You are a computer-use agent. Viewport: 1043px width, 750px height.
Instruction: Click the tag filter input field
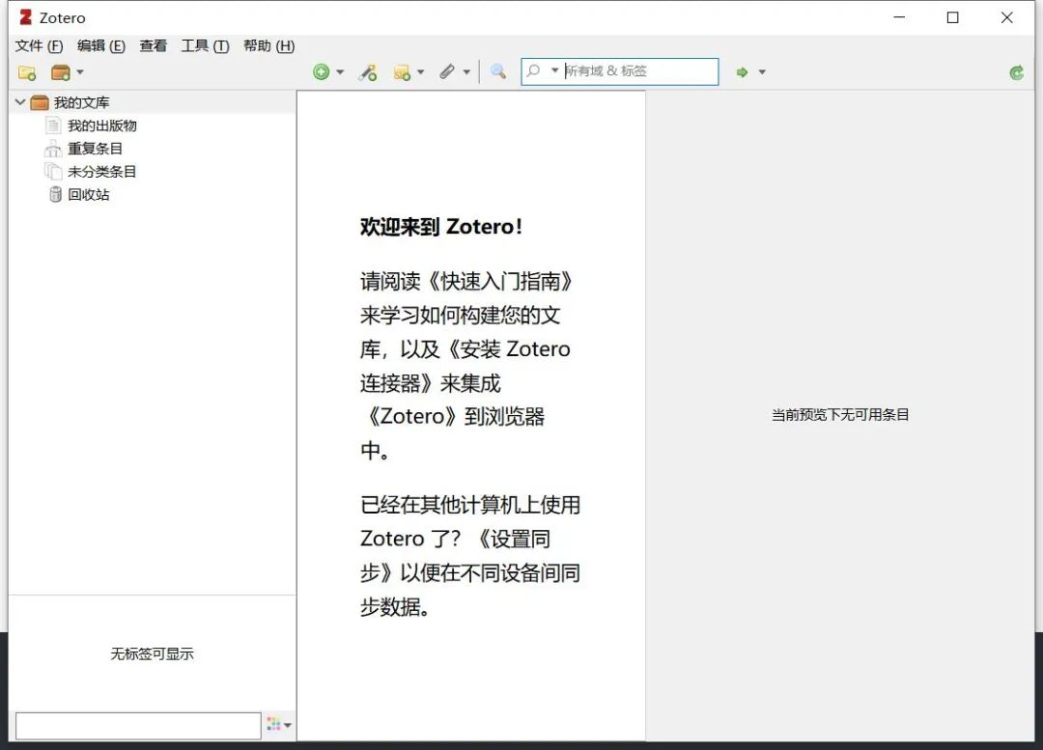click(x=138, y=726)
